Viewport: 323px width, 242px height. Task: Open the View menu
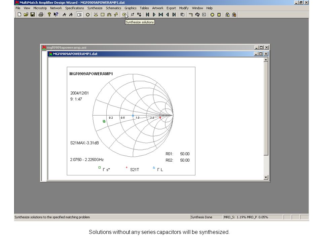[x=27, y=8]
